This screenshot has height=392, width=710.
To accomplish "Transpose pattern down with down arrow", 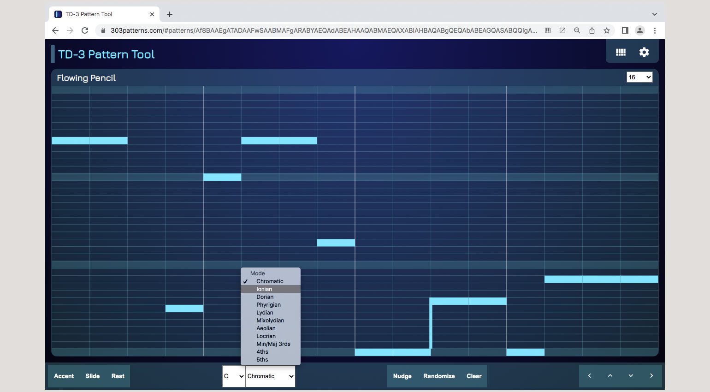I will pos(631,376).
